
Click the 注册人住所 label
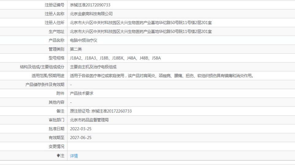55,23
